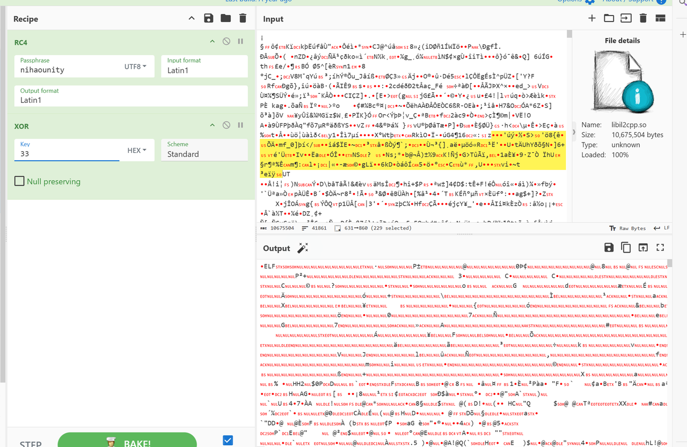687x447 pixels.
Task: Save the current recipe
Action: coord(209,19)
